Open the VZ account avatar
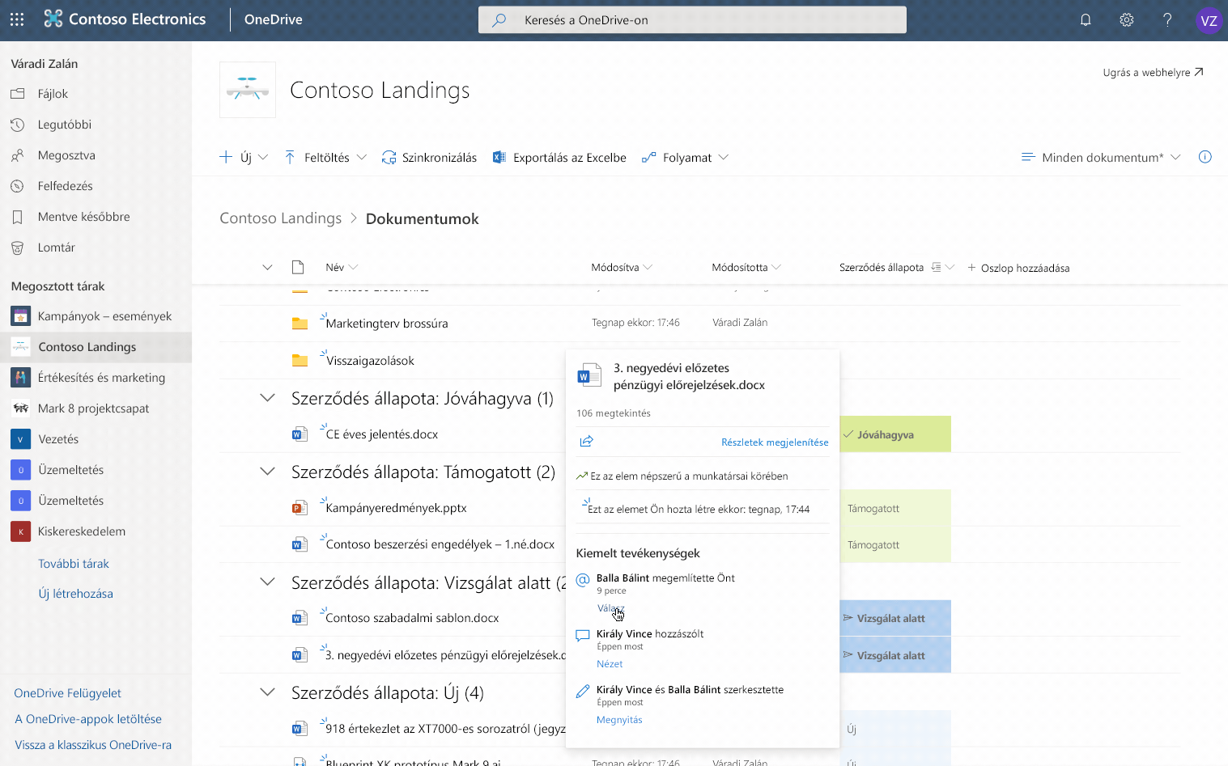Screen dimensions: 1228x766 pyautogui.click(x=1209, y=21)
